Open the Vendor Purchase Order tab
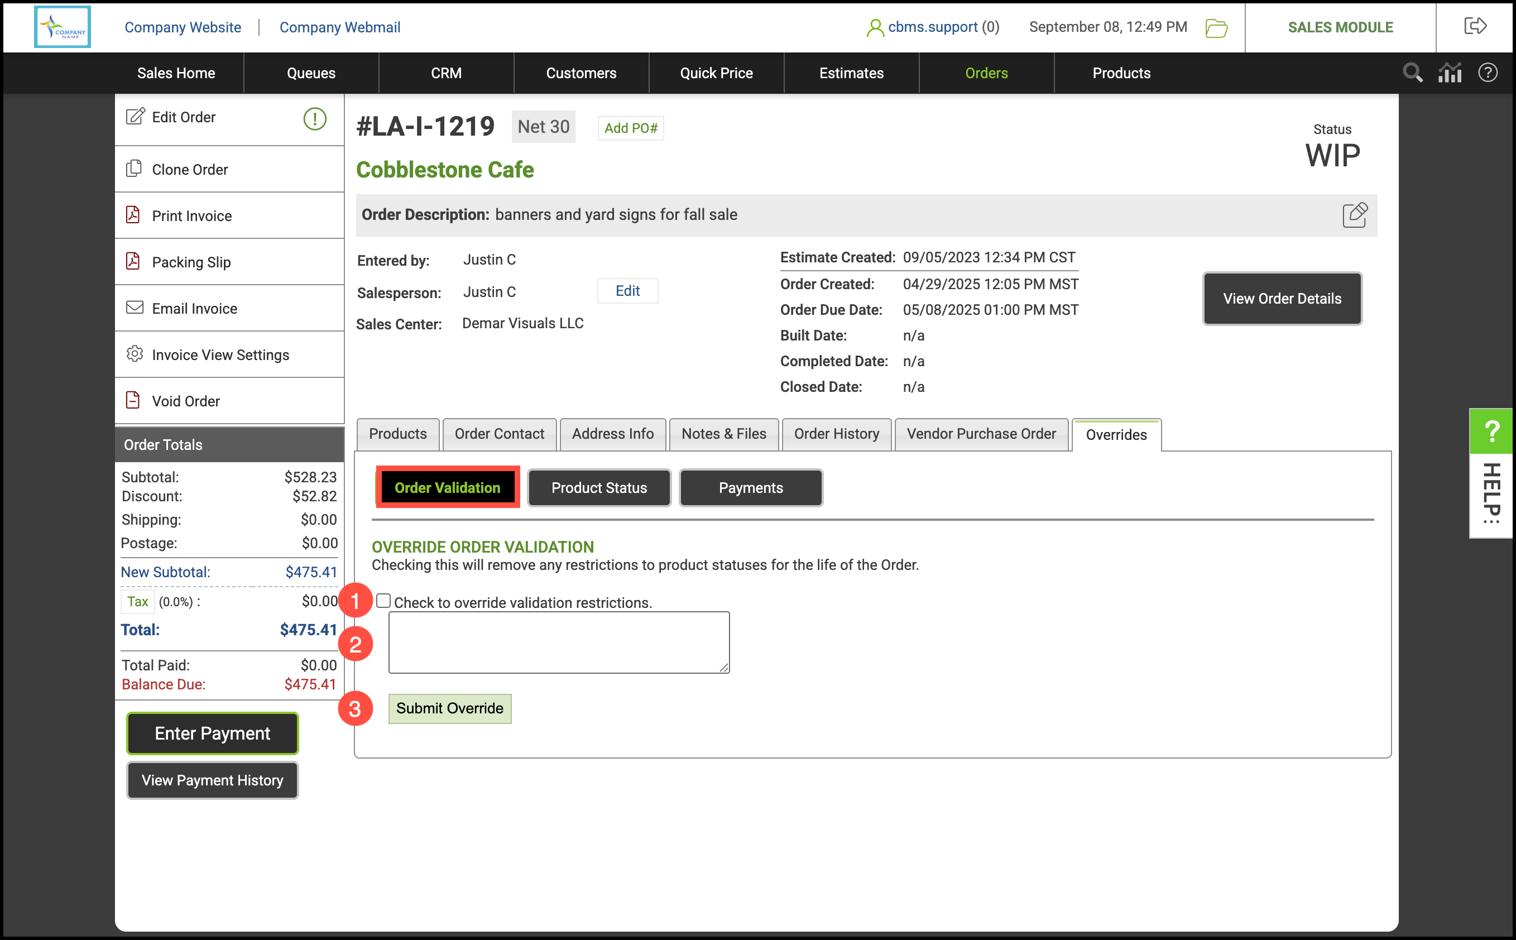Screen dimensions: 1516x940 click(x=981, y=434)
